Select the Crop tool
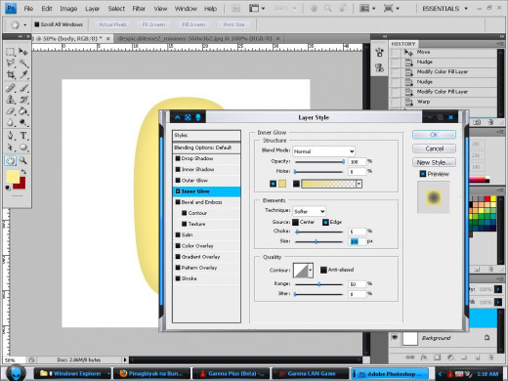This screenshot has width=508, height=381. (11, 74)
